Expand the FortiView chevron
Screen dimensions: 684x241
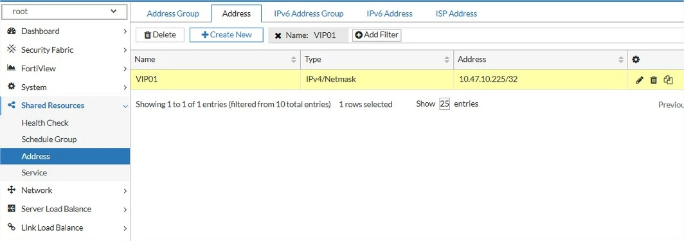point(125,69)
